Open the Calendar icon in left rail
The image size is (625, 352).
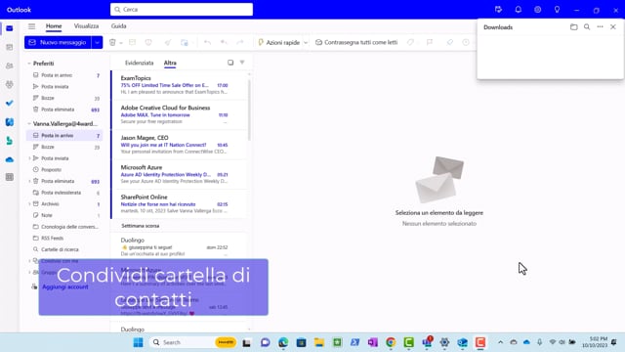coord(10,47)
